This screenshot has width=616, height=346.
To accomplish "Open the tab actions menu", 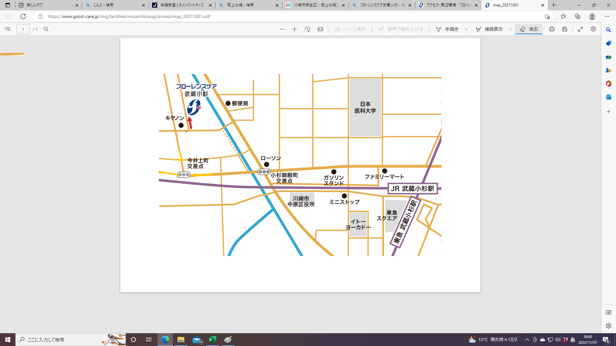I will coord(8,5).
